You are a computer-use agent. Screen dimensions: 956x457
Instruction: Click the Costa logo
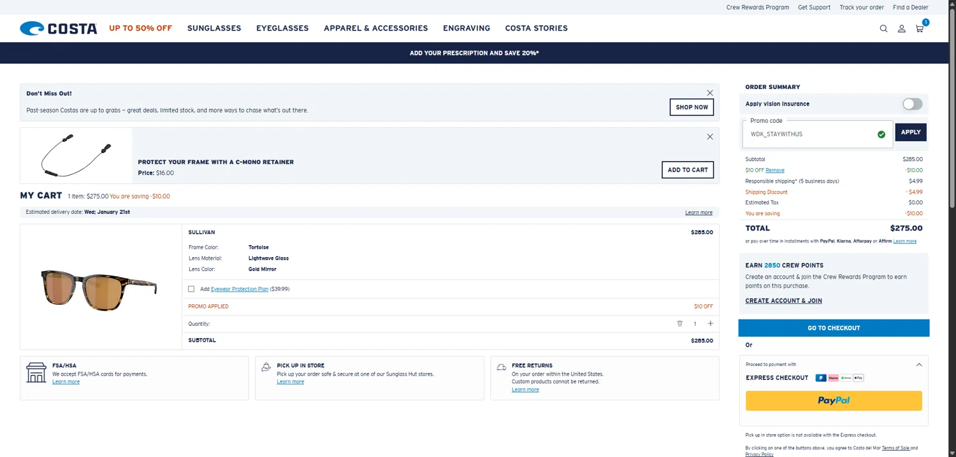[59, 28]
